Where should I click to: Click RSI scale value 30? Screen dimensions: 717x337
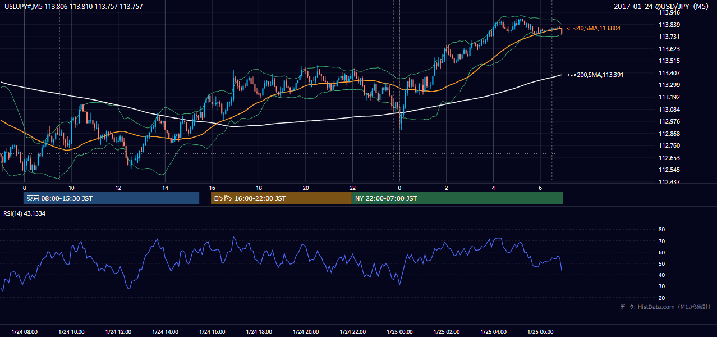(661, 286)
